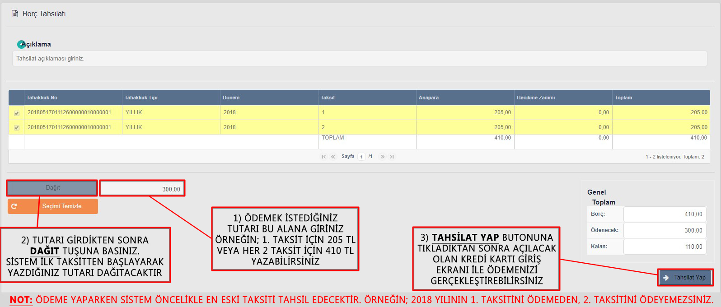This screenshot has height=307, width=721.
Task: Uncheck the Taksit 1 row checkbox
Action: (17, 113)
